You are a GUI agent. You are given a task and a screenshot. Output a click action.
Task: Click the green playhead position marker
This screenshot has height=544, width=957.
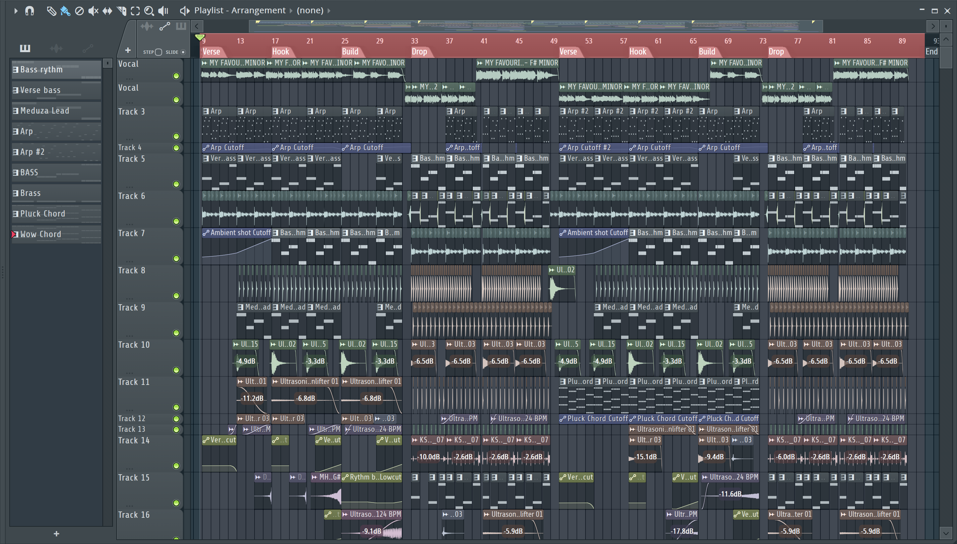[200, 37]
